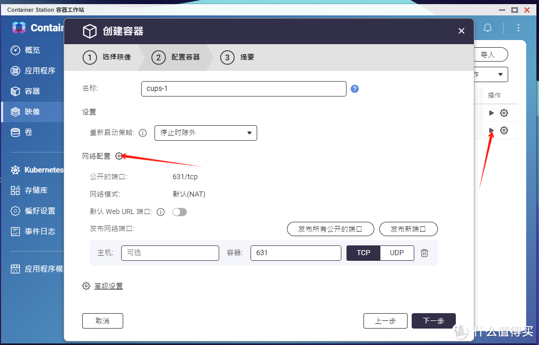Delete the 631 port mapping via trash icon
This screenshot has height=345, width=539.
click(425, 253)
